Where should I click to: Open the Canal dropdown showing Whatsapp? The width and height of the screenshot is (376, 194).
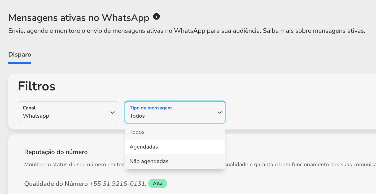68,112
